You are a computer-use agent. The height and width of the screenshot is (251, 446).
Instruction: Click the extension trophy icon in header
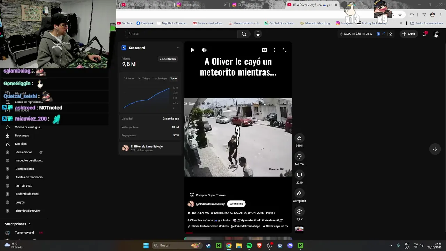[x=391, y=34]
